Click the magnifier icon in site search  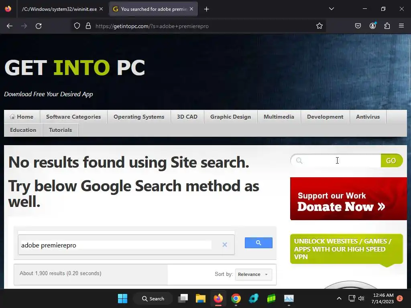(299, 160)
